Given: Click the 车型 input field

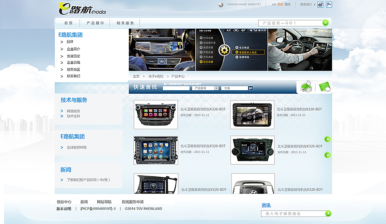Looking at the screenshot, I should click(x=234, y=88).
